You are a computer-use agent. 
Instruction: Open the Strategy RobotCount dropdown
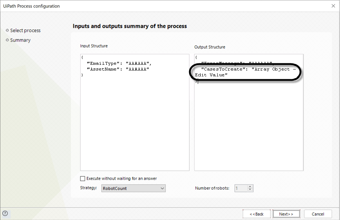134,188
